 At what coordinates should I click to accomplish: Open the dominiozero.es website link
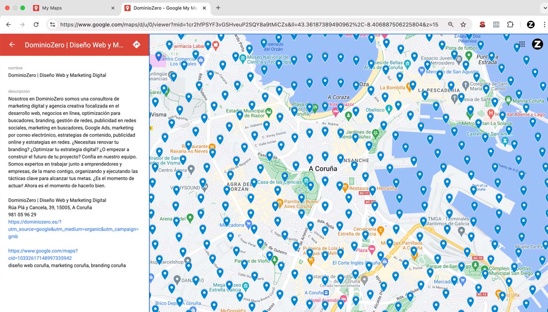pos(73,229)
